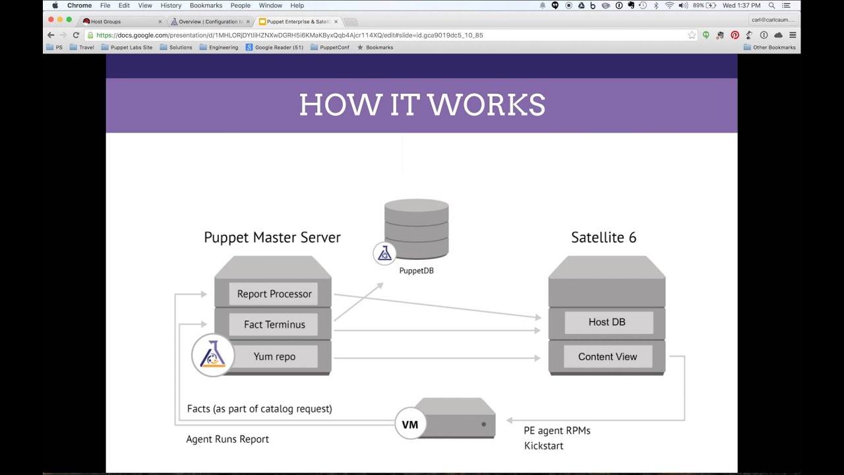The width and height of the screenshot is (844, 475).
Task: Open the Google Reader (51) bookmark
Action: point(274,47)
